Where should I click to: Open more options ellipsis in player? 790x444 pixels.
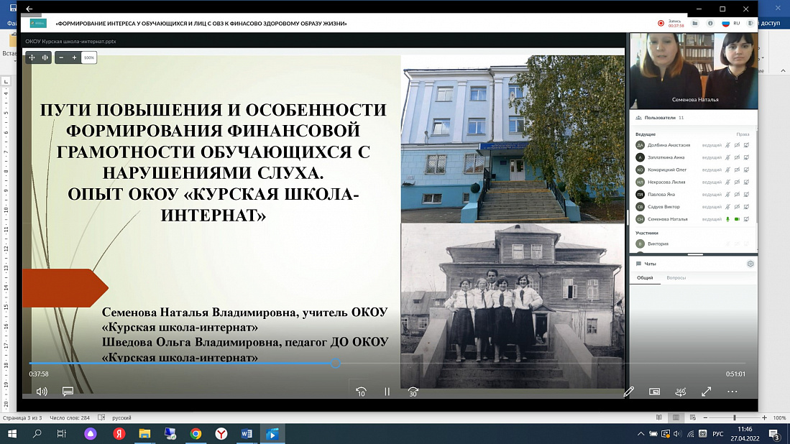pyautogui.click(x=732, y=391)
